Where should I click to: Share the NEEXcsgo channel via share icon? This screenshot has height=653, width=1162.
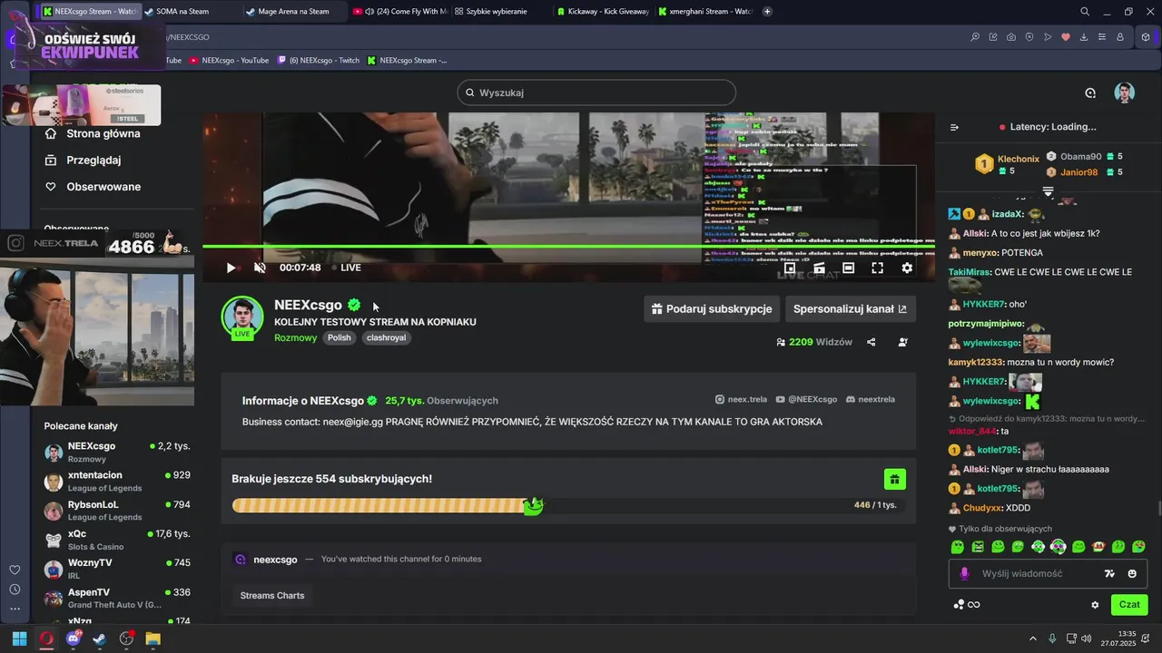871,342
